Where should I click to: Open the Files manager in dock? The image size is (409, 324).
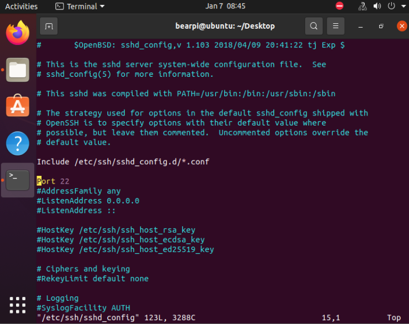click(18, 70)
